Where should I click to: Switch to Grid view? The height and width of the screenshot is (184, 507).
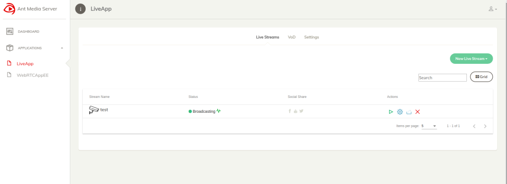pos(481,77)
